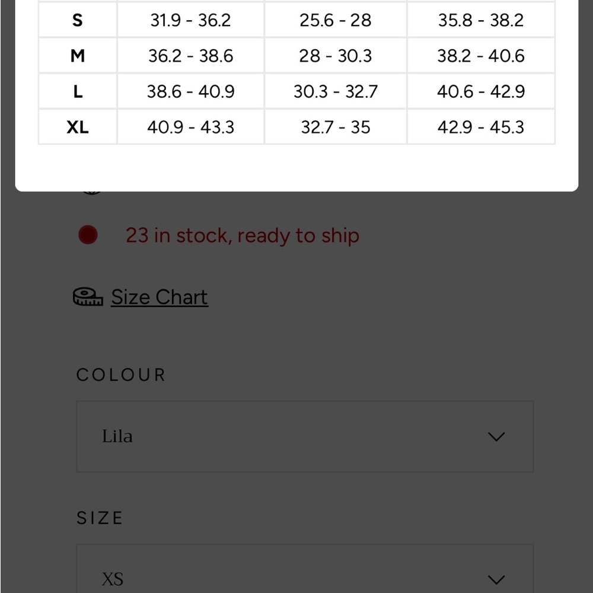Click the 32.7 - 35 cell
Viewport: 593px width, 593px height.
336,127
